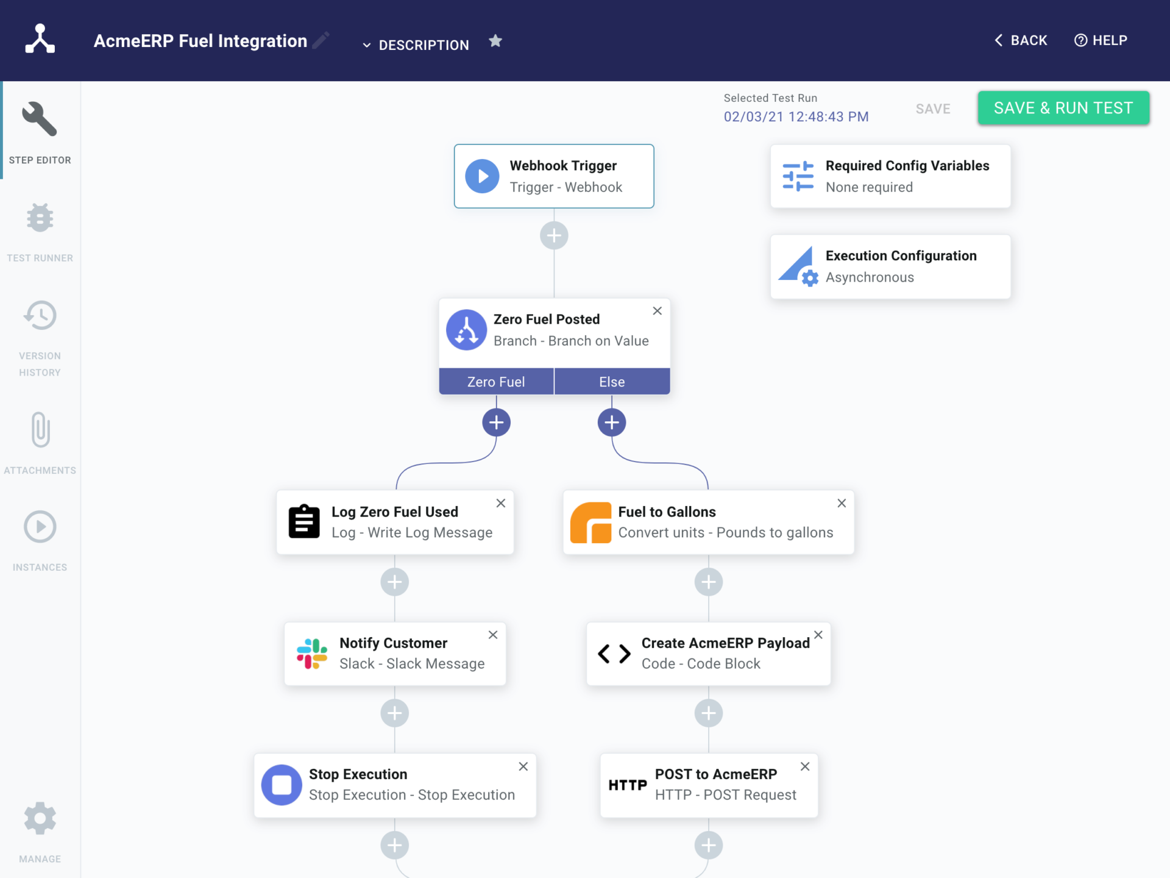Click Save & Run Test button
The image size is (1170, 878).
pyautogui.click(x=1063, y=108)
